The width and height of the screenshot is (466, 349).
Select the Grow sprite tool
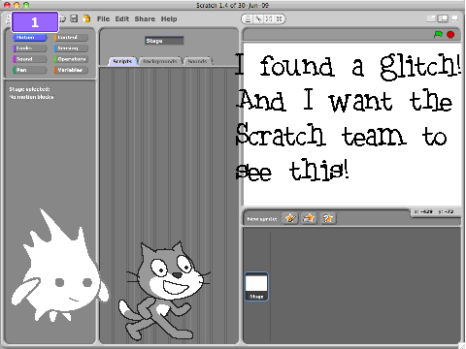[269, 19]
